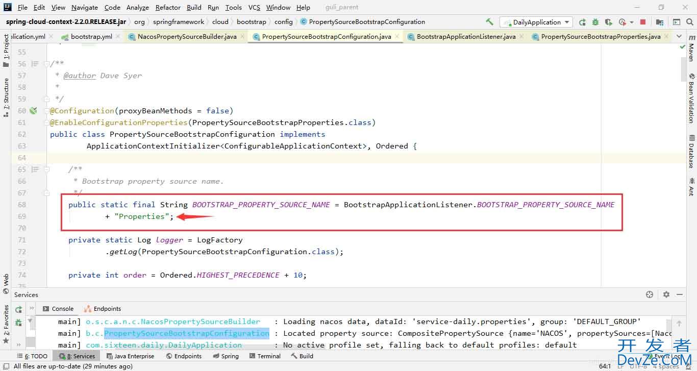The height and width of the screenshot is (371, 697).
Task: Hide the Services panel
Action: pos(680,294)
